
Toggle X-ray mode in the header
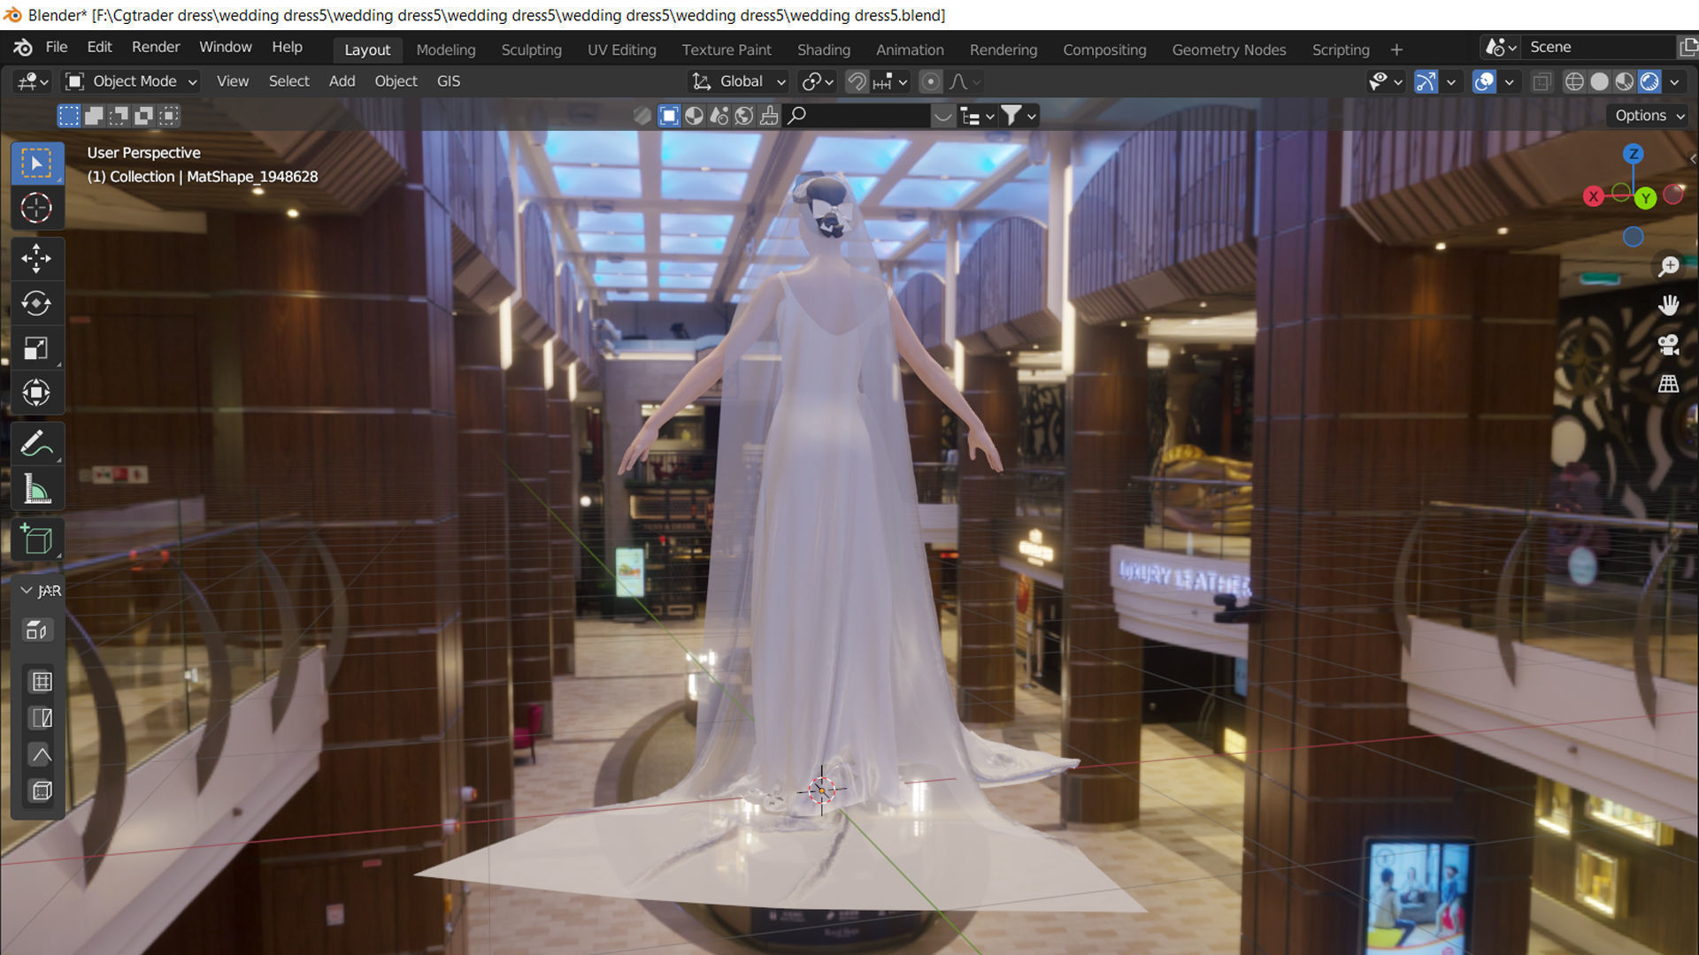coord(1542,81)
